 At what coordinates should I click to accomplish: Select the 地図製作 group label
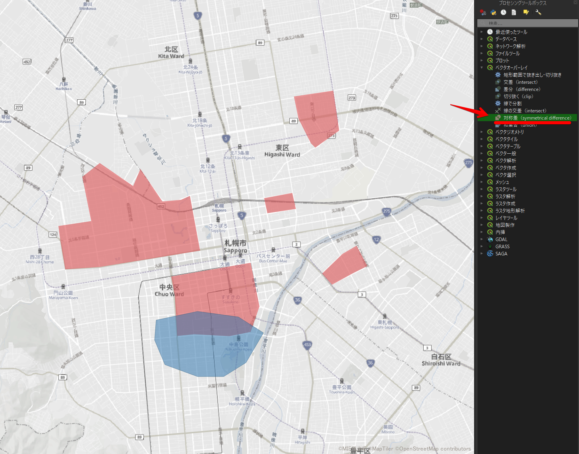(x=505, y=225)
